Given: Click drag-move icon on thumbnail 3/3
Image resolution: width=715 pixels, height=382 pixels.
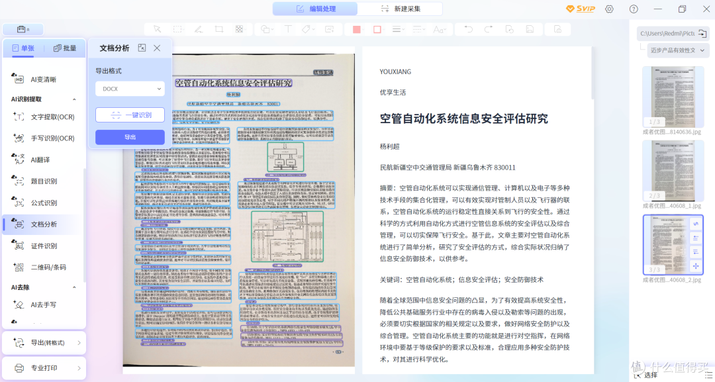Looking at the screenshot, I should coord(696,265).
